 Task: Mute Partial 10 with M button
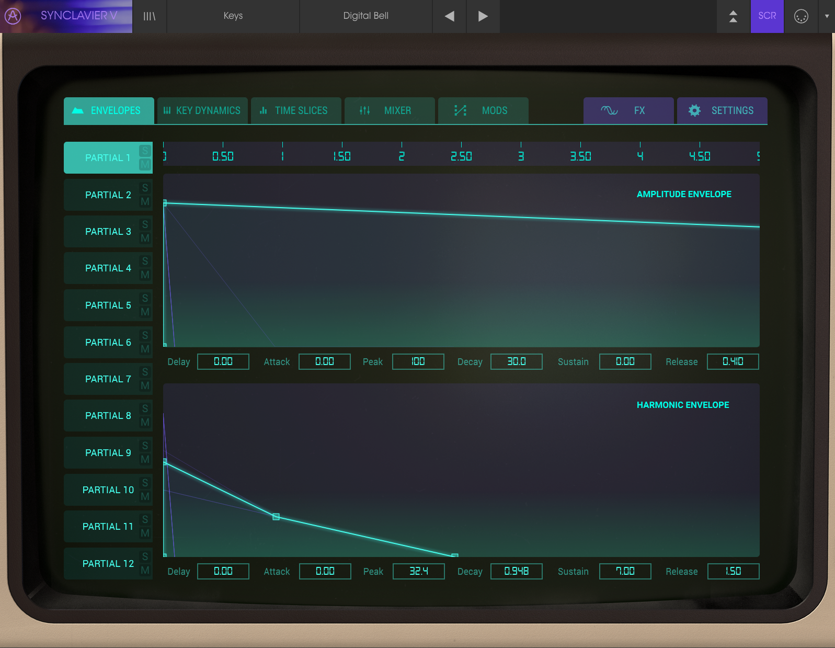(x=145, y=496)
